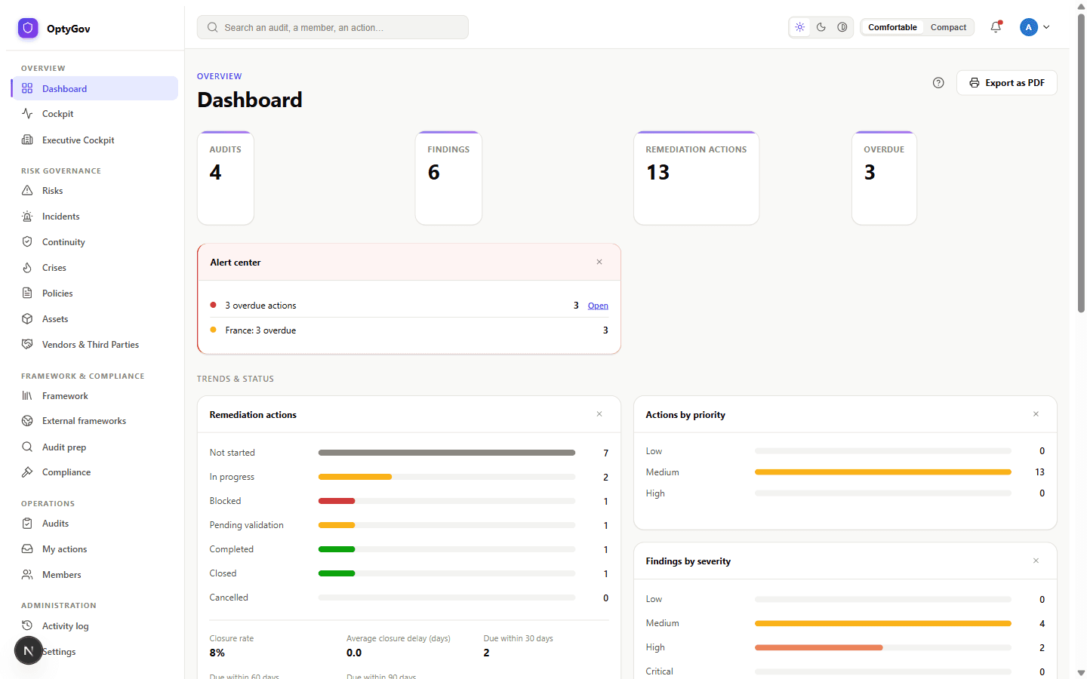Click the Framework library icon
1087x679 pixels.
coord(27,396)
